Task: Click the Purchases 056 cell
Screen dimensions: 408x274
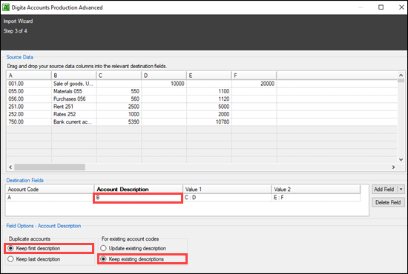Action: pos(74,98)
